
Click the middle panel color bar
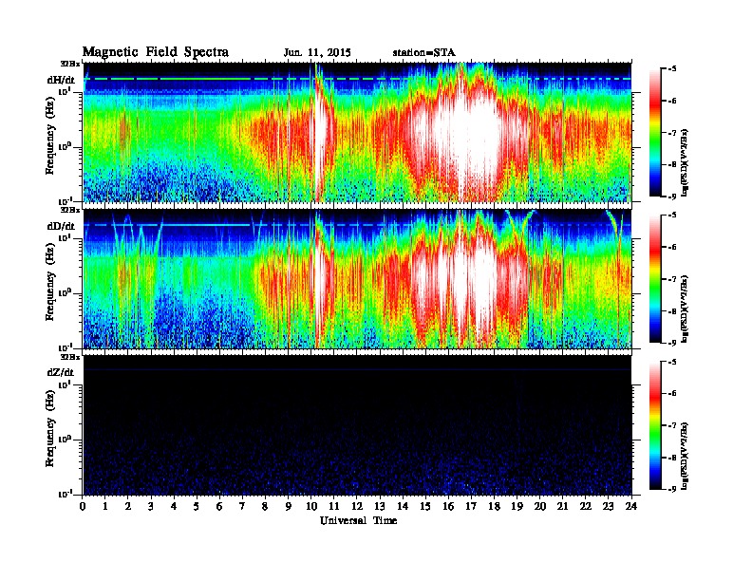coord(655,278)
